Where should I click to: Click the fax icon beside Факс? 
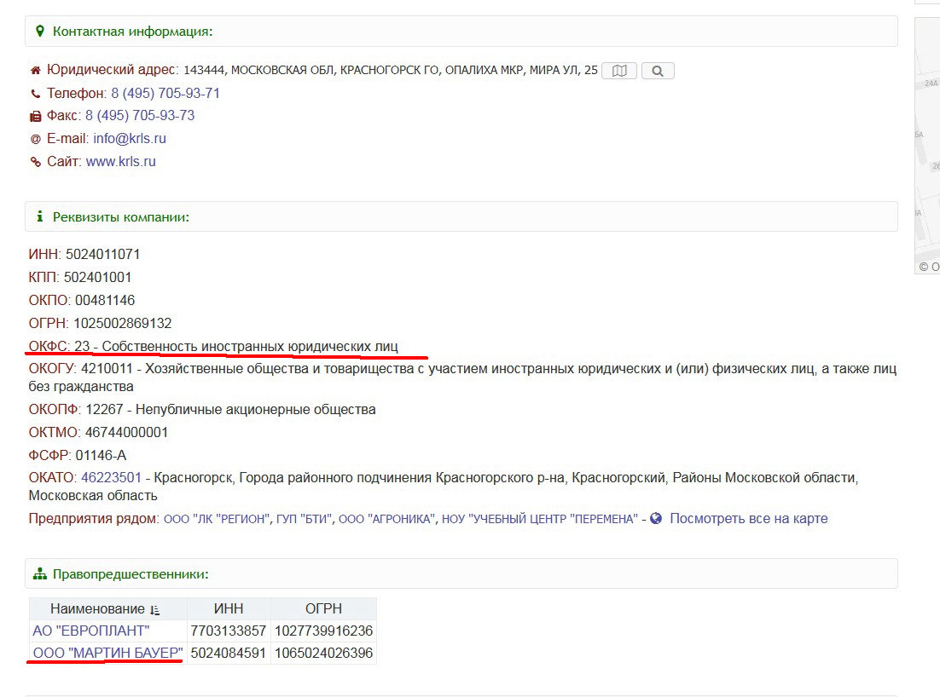36,116
